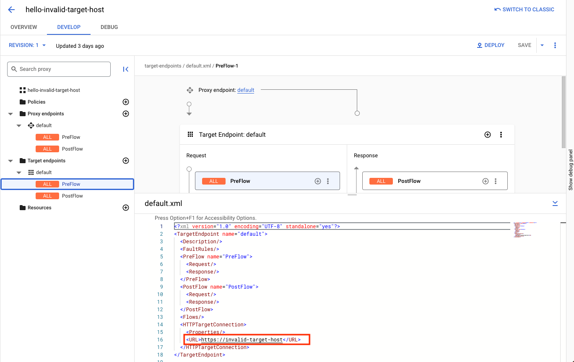574x362 pixels.
Task: Select PostFlow under Target endpoints default
Action: [72, 196]
